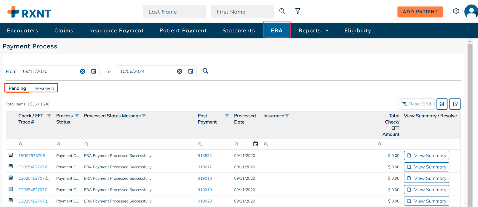The width and height of the screenshot is (478, 207).
Task: Open the settings gear icon
Action: (x=456, y=11)
